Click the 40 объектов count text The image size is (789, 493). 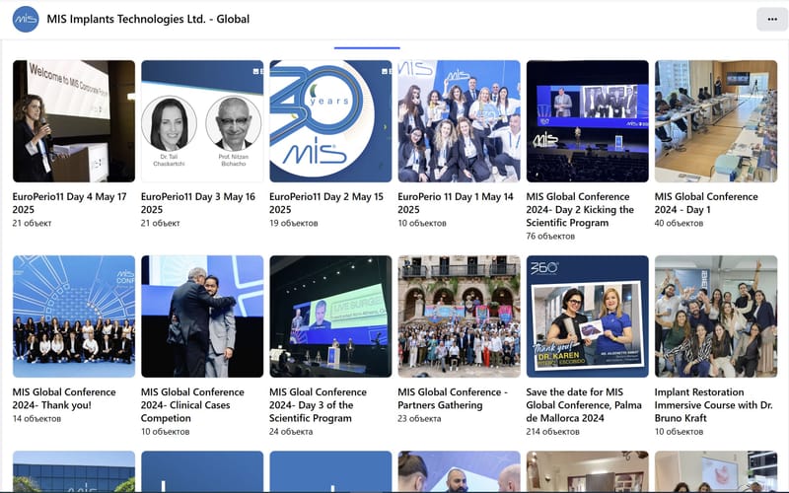[679, 223]
